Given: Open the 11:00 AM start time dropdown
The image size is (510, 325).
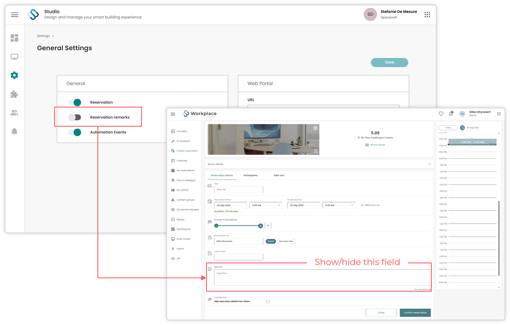Looking at the screenshot, I should pos(266,205).
